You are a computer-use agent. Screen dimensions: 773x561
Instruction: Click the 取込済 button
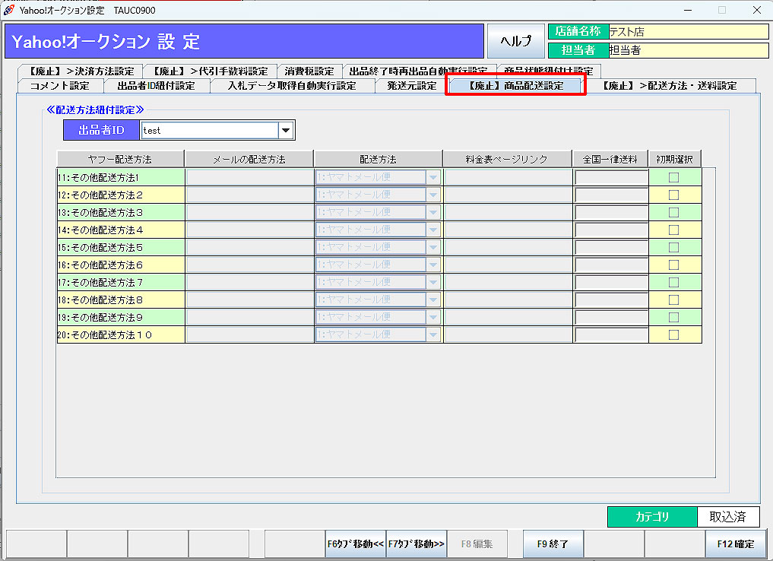coord(728,516)
